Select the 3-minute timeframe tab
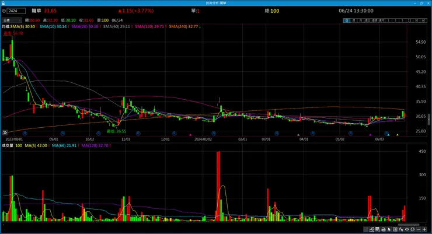This screenshot has width=432, height=234. coord(395,20)
